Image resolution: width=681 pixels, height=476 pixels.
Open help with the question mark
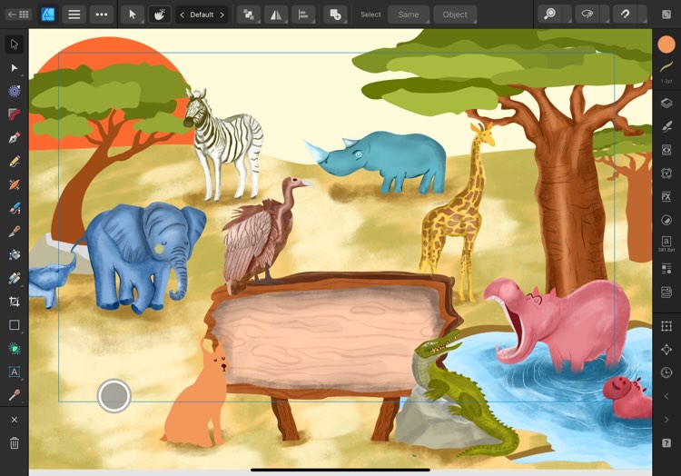[x=666, y=443]
